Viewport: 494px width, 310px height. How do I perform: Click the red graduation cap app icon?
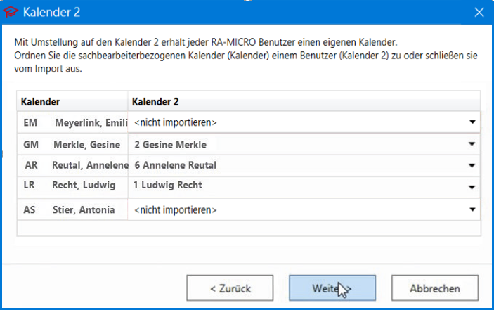coord(11,12)
